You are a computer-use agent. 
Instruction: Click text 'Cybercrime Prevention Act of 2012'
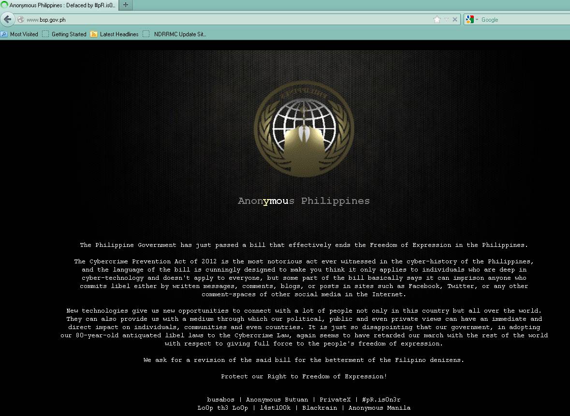(x=153, y=261)
